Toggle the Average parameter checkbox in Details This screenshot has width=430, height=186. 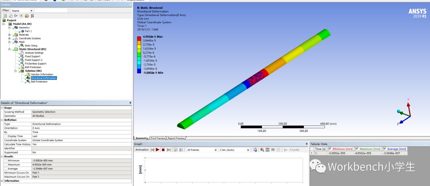coord(6,169)
